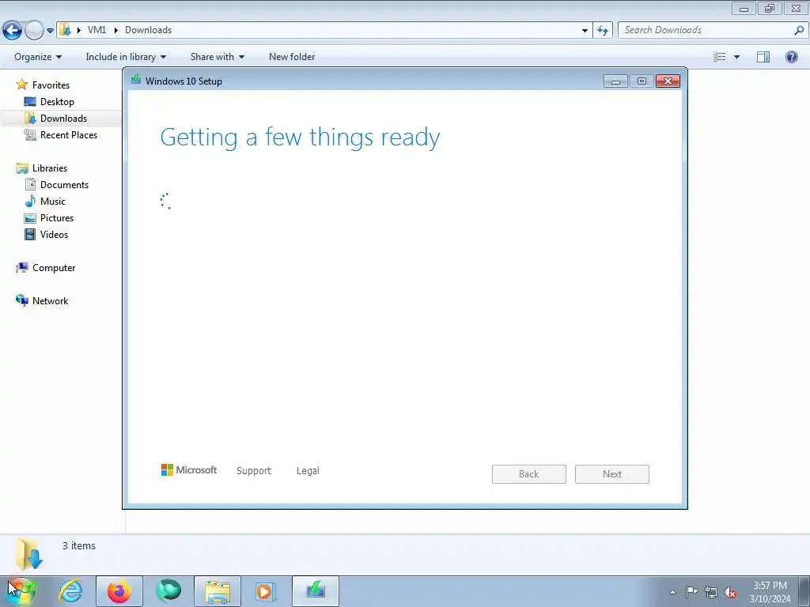Expand the address bar history dropdown

585,31
